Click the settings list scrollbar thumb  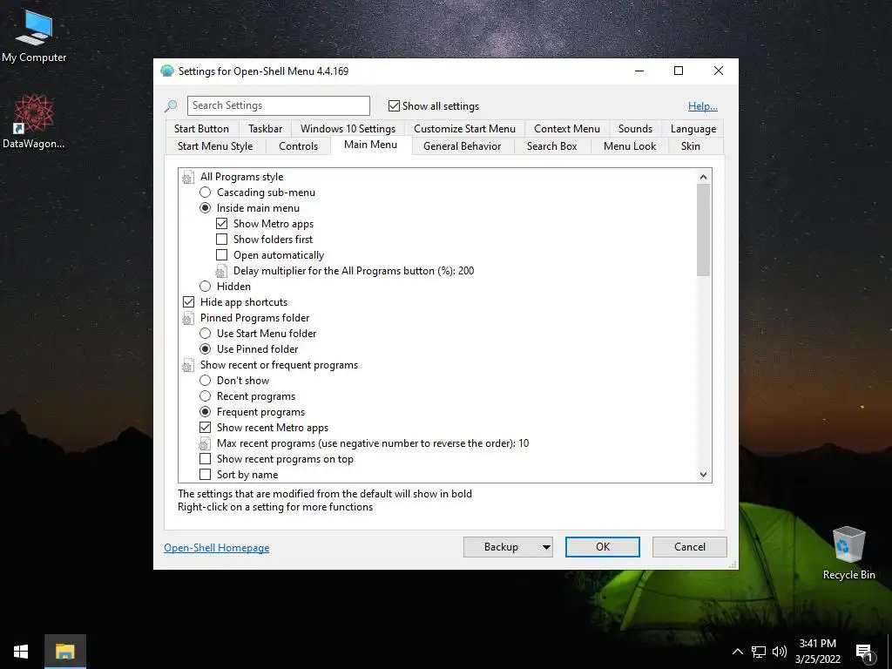(703, 230)
